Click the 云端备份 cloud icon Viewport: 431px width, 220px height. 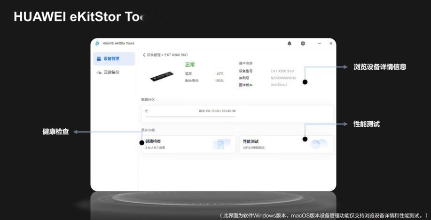click(99, 72)
